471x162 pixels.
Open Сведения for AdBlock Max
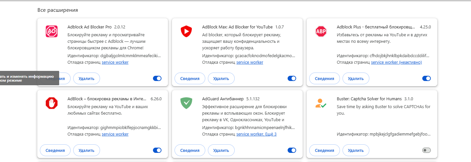[x=190, y=78]
